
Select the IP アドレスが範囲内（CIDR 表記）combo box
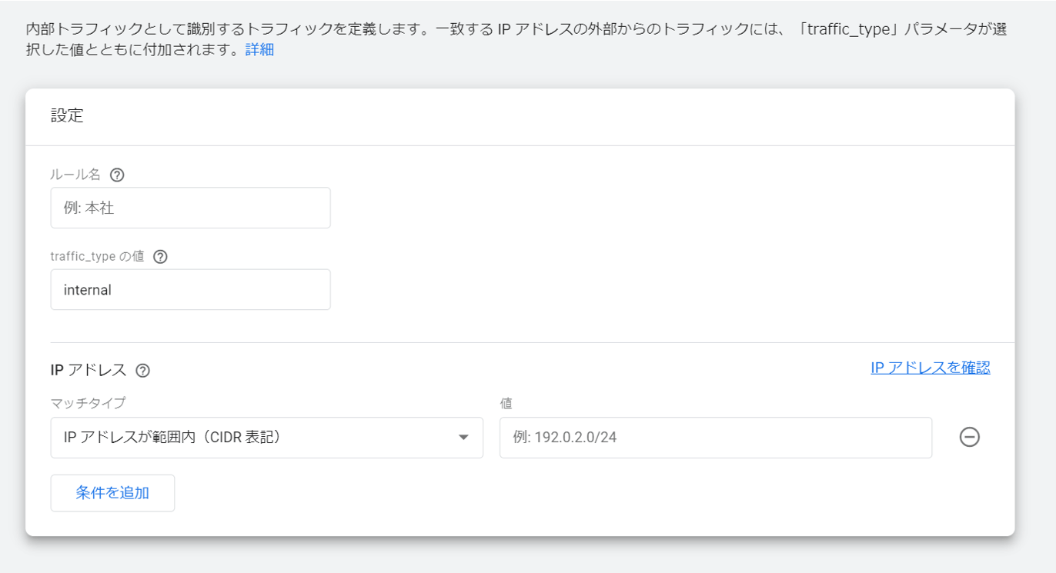tap(254, 438)
